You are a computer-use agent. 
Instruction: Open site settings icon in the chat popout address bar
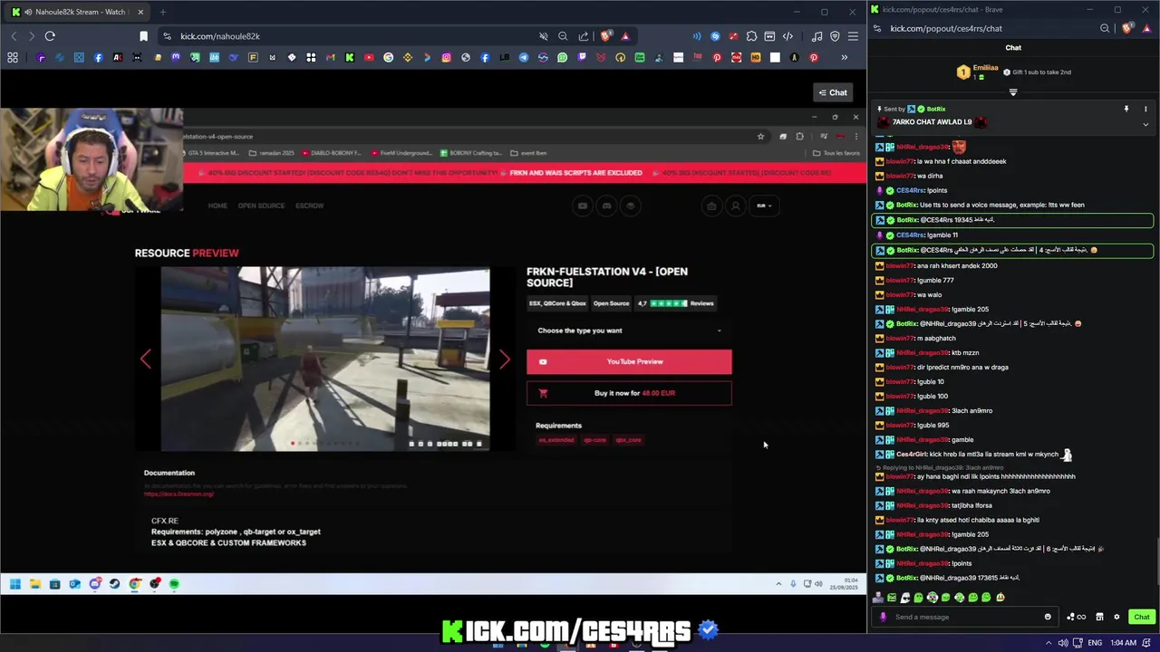pyautogui.click(x=876, y=28)
